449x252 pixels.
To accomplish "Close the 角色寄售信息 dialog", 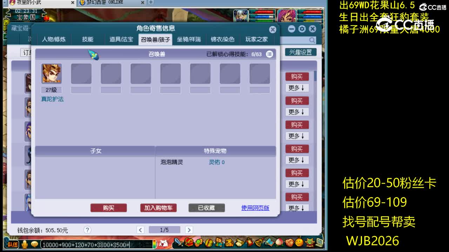I will click(273, 30).
